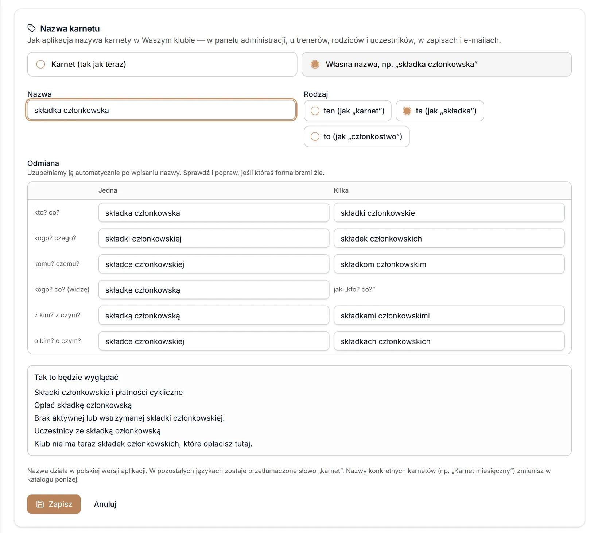Click the tag icon beside Nazwa karnetu
This screenshot has height=533, width=598.
tap(32, 28)
